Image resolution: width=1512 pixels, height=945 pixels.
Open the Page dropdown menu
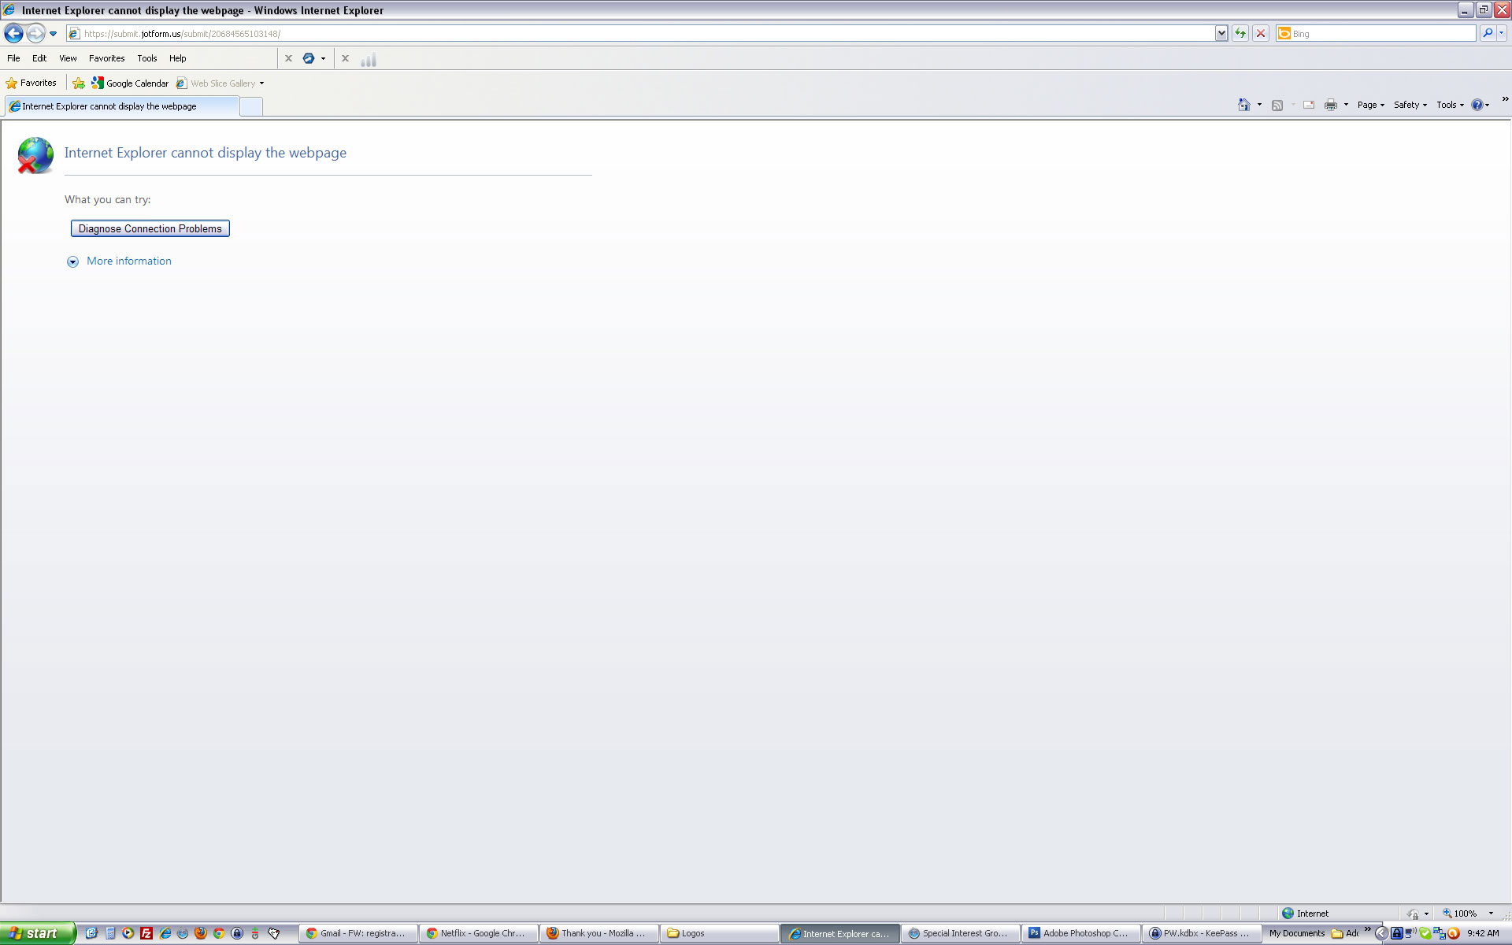pyautogui.click(x=1370, y=105)
